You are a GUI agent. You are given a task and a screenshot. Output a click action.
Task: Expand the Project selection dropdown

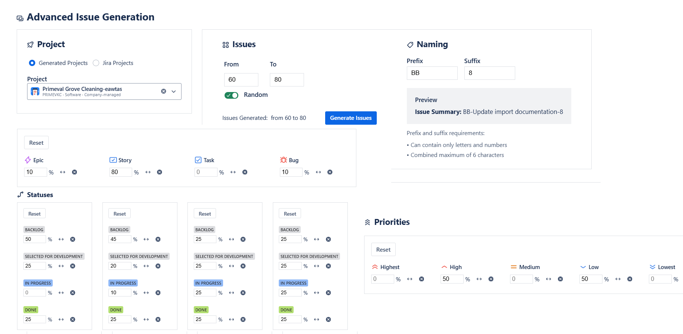tap(173, 91)
